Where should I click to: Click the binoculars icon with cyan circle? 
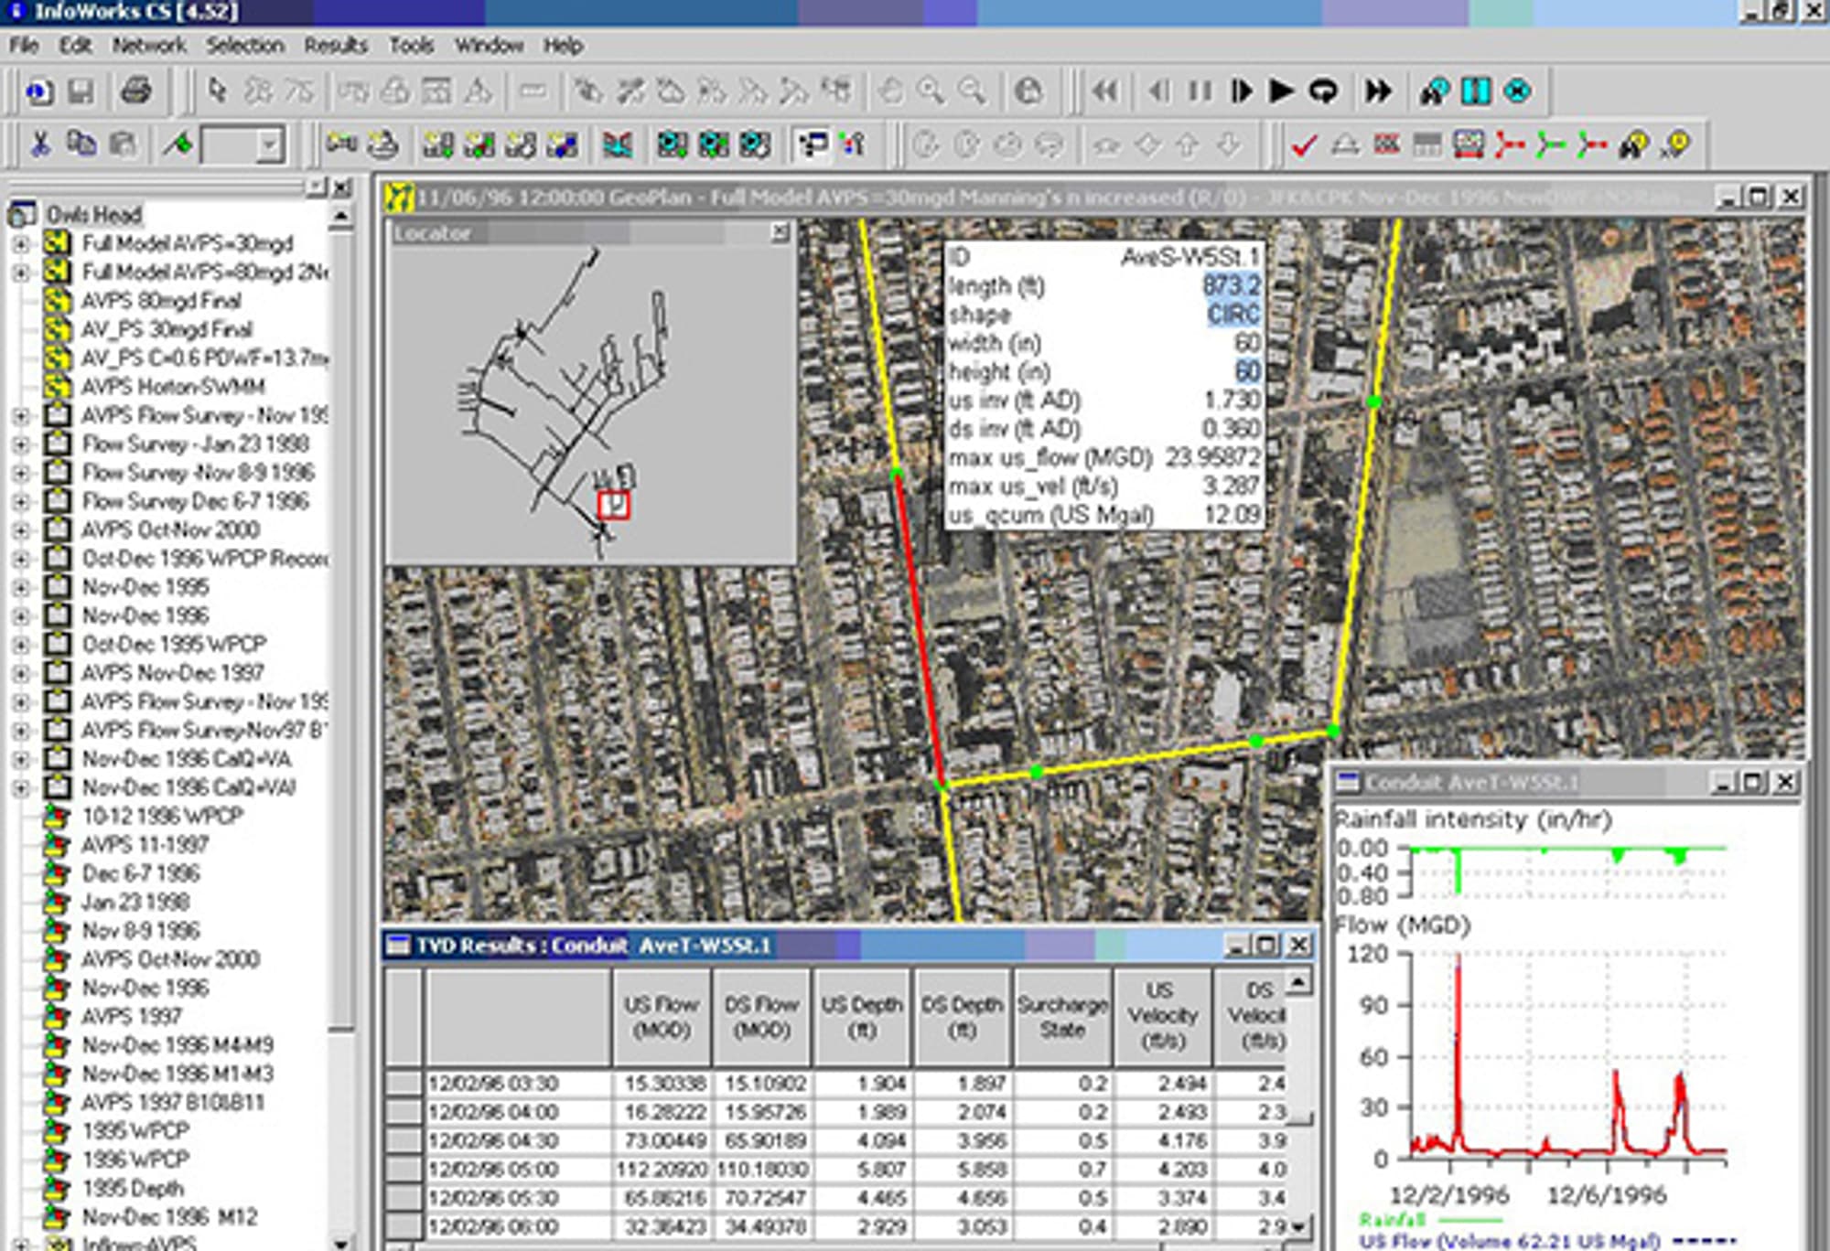(1434, 91)
